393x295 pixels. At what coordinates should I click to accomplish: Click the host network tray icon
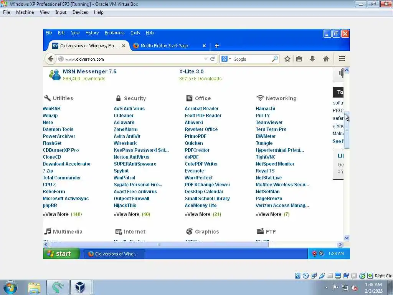345,288
